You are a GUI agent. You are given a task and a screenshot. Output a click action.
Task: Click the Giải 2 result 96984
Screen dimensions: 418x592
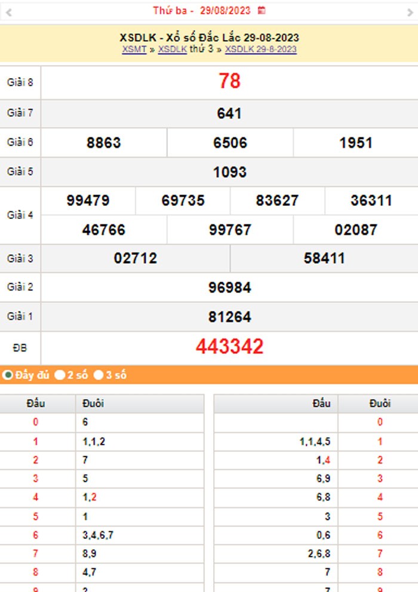click(x=229, y=288)
